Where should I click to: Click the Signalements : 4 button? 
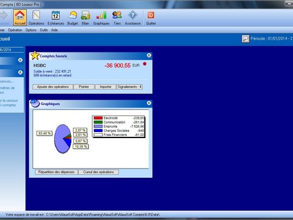click(129, 87)
